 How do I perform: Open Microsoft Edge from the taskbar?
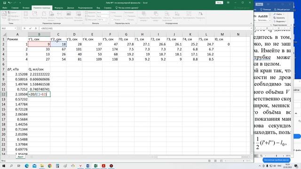click(x=27, y=166)
